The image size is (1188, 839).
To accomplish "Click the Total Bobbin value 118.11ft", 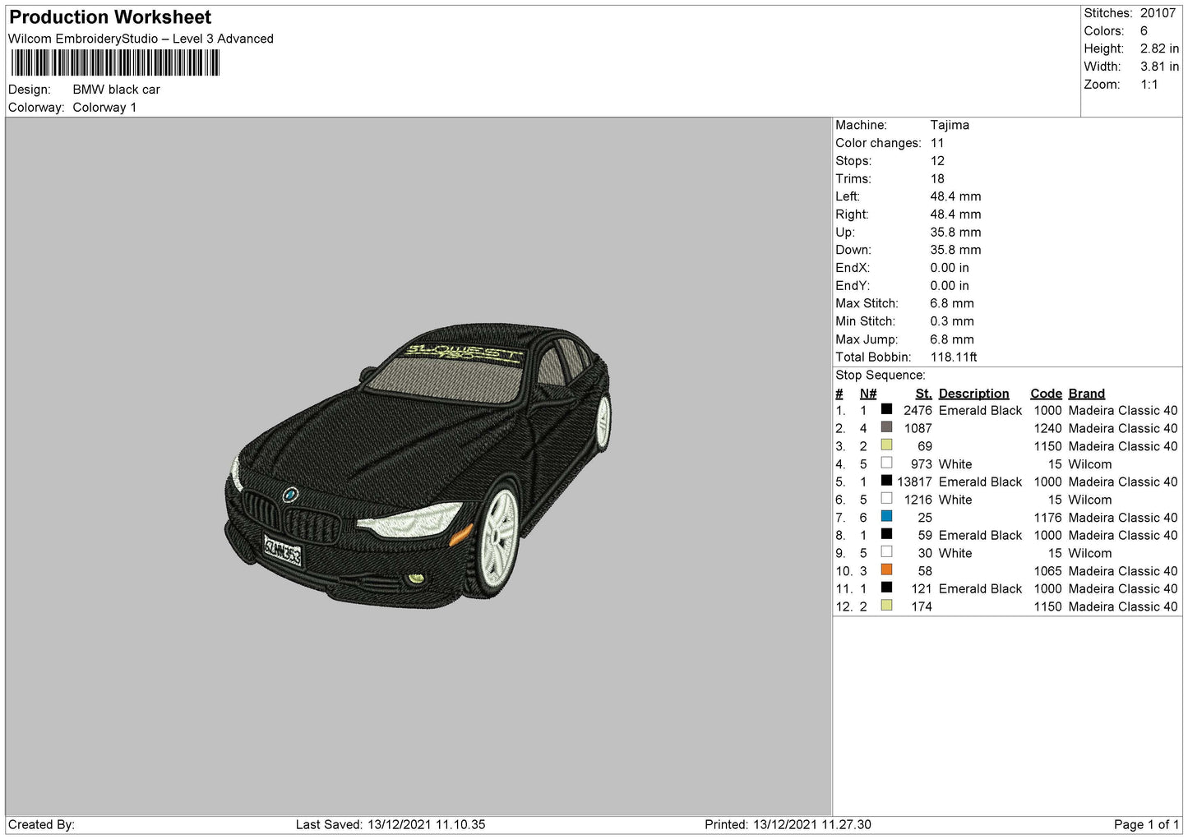I will point(954,357).
